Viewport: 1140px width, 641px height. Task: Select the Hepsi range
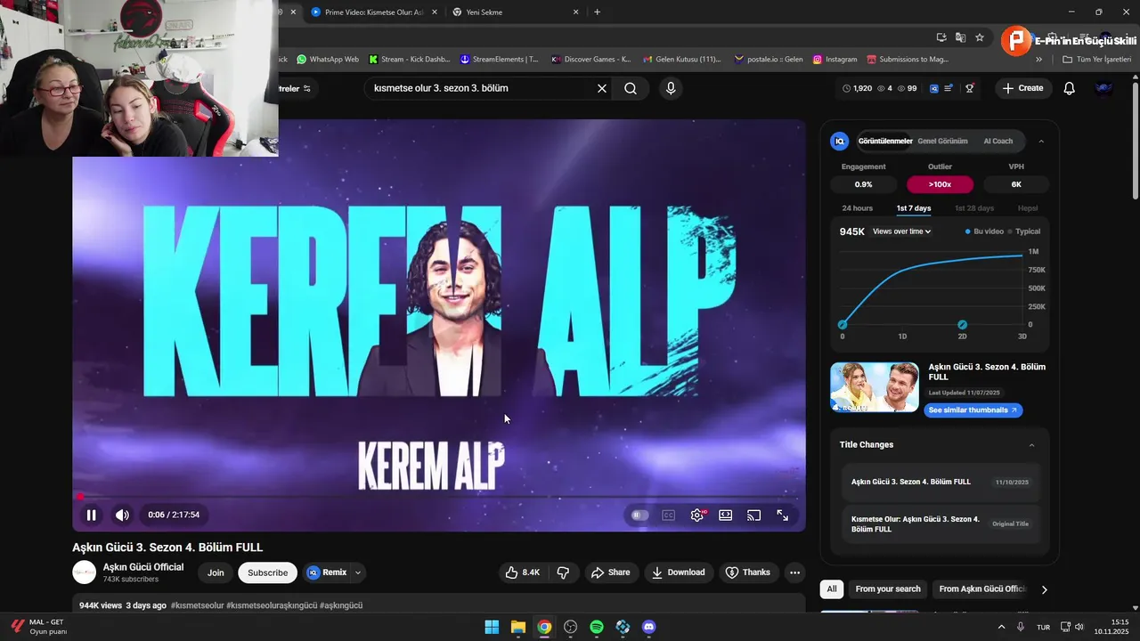[1028, 208]
